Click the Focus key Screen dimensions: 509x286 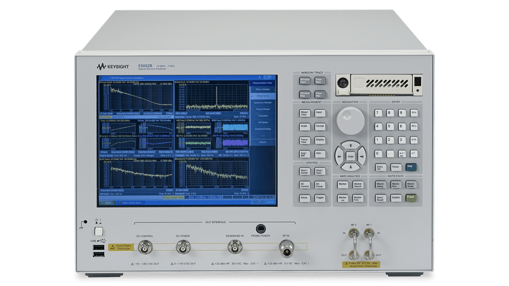pos(395,168)
